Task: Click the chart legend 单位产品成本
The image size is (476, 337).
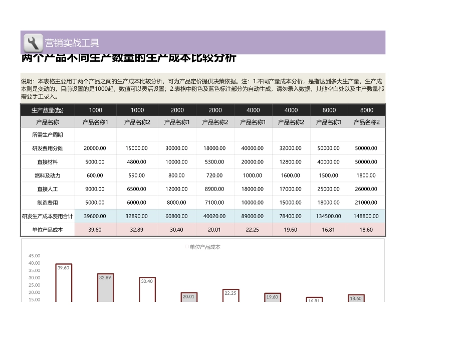Action: [x=202, y=247]
